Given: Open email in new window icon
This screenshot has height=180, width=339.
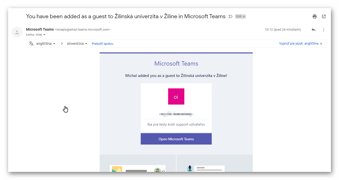Looking at the screenshot, I should click(324, 16).
